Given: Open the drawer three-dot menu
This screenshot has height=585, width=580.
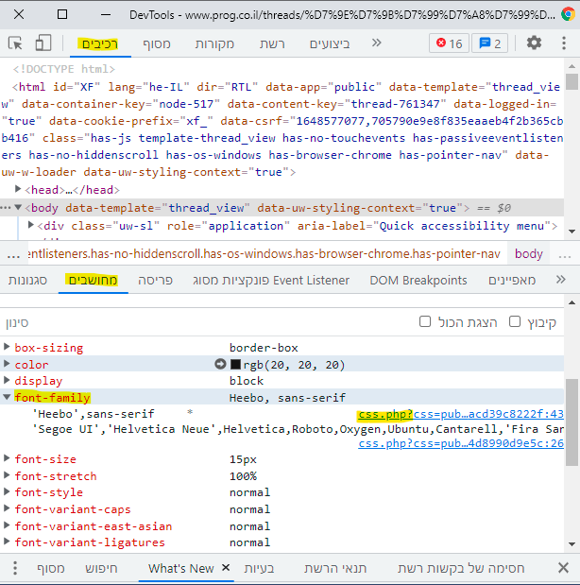Looking at the screenshot, I should 15,568.
